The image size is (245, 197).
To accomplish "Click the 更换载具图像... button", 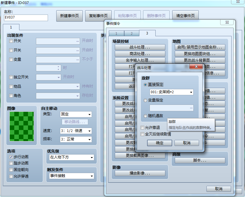I will pos(140,155).
